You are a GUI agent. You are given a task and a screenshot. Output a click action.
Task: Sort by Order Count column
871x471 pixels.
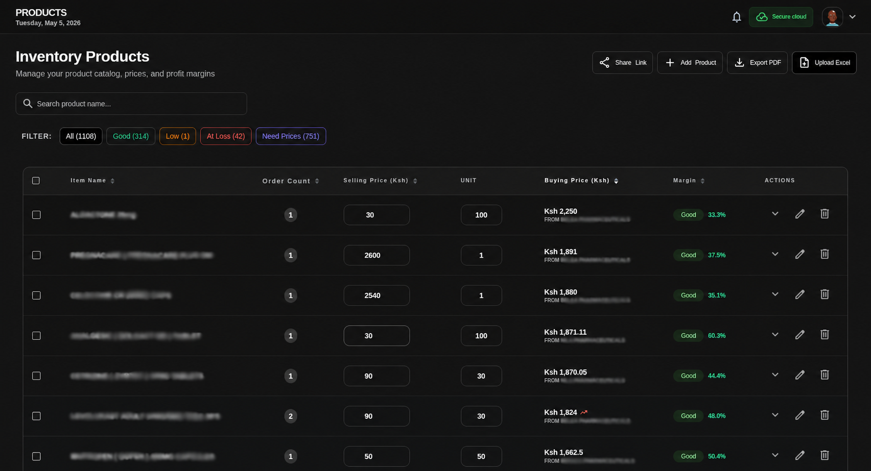point(291,181)
